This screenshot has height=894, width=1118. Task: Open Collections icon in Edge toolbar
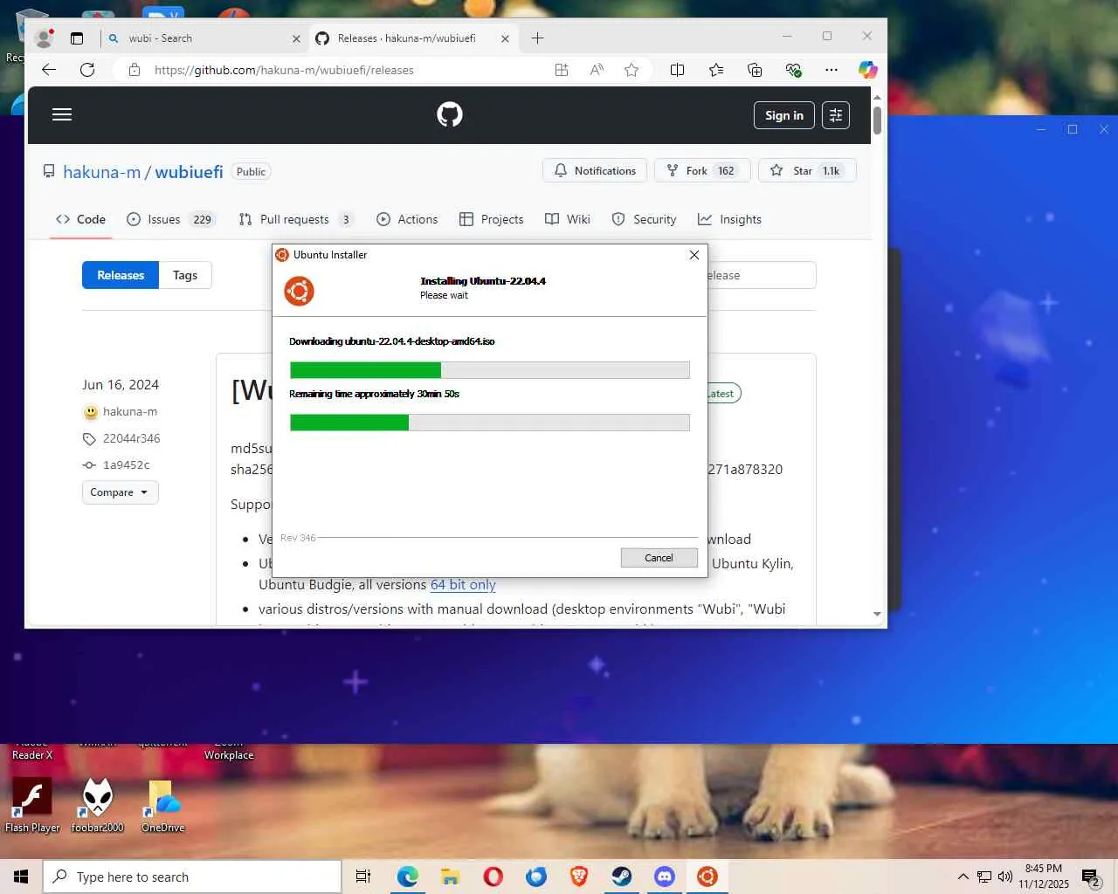[755, 70]
